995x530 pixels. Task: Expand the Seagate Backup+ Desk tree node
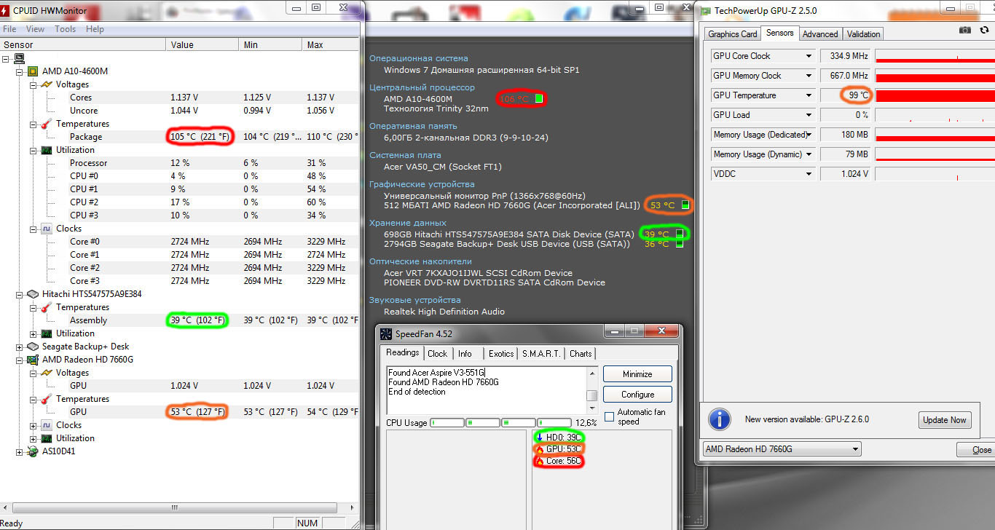[x=20, y=347]
